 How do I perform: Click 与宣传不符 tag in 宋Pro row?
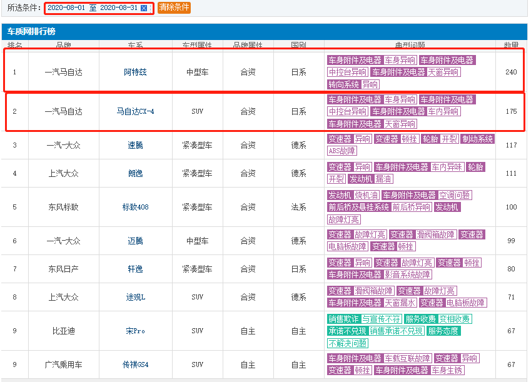coord(382,319)
